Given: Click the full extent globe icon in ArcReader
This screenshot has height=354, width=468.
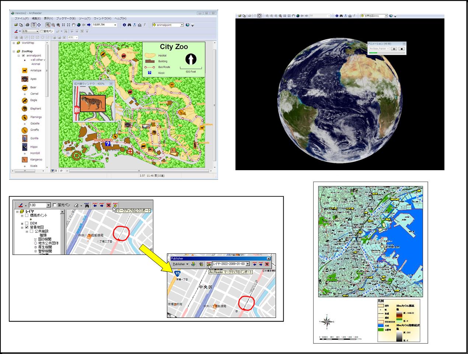Looking at the screenshot, I should coord(78,25).
